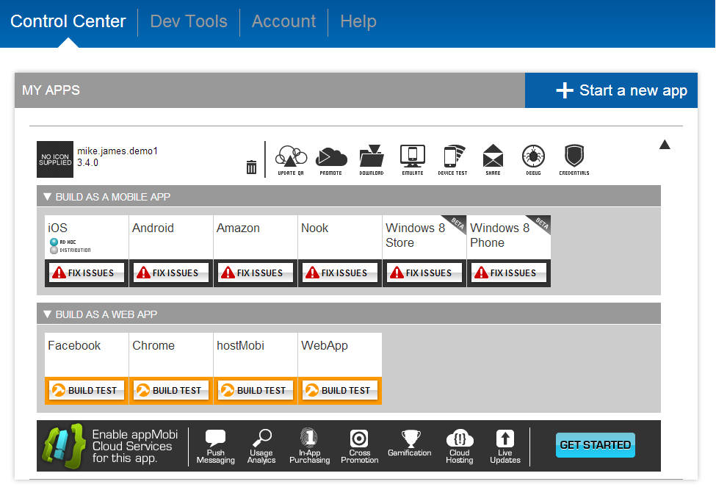Open the Credentials shield icon
This screenshot has height=487, width=716.
point(574,160)
